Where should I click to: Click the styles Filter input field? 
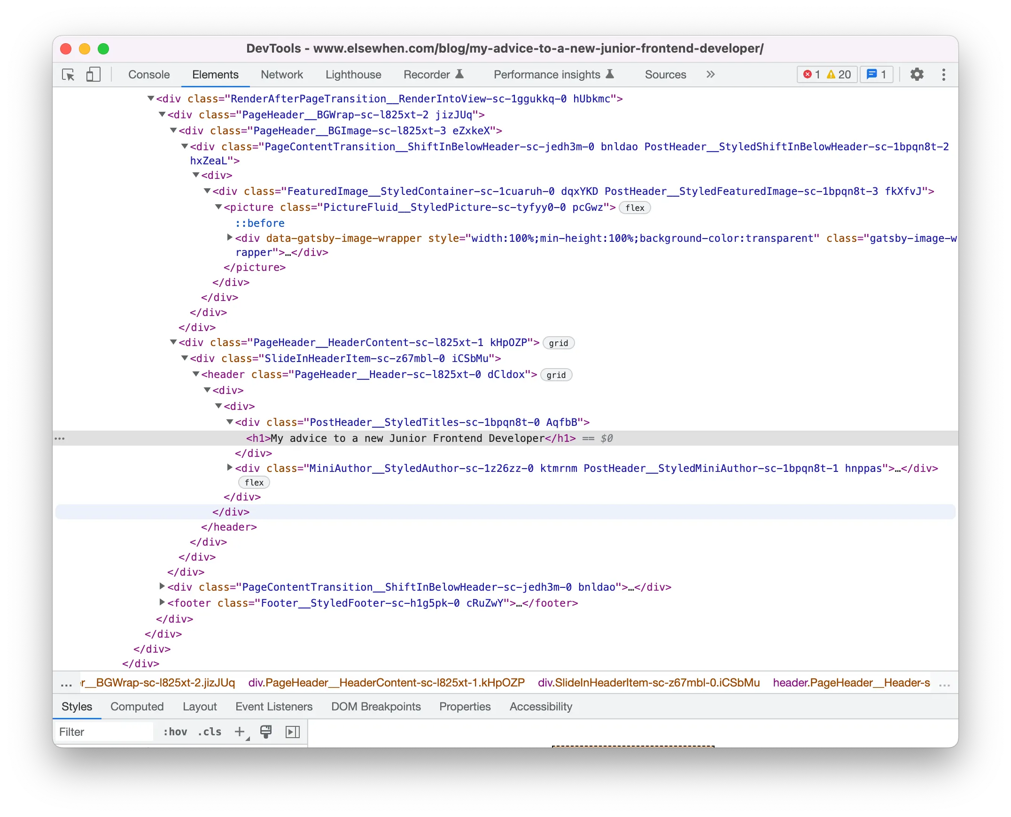[104, 732]
